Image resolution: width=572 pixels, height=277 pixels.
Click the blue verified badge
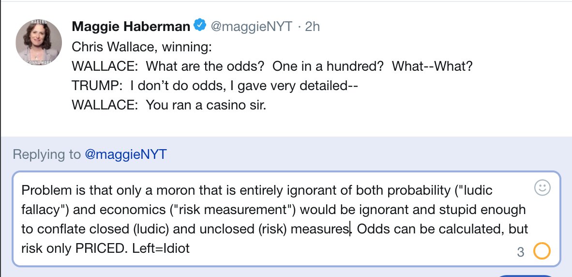pyautogui.click(x=199, y=26)
